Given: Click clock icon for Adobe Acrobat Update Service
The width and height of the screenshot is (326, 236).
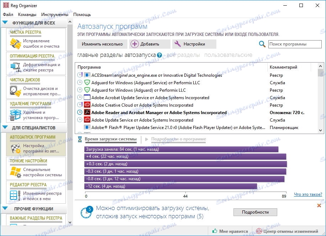Looking at the screenshot, I should point(80,97).
